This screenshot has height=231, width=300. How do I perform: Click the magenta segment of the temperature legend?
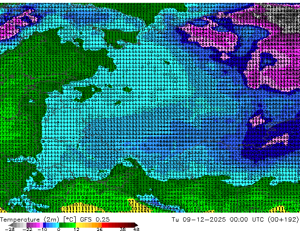38,225
